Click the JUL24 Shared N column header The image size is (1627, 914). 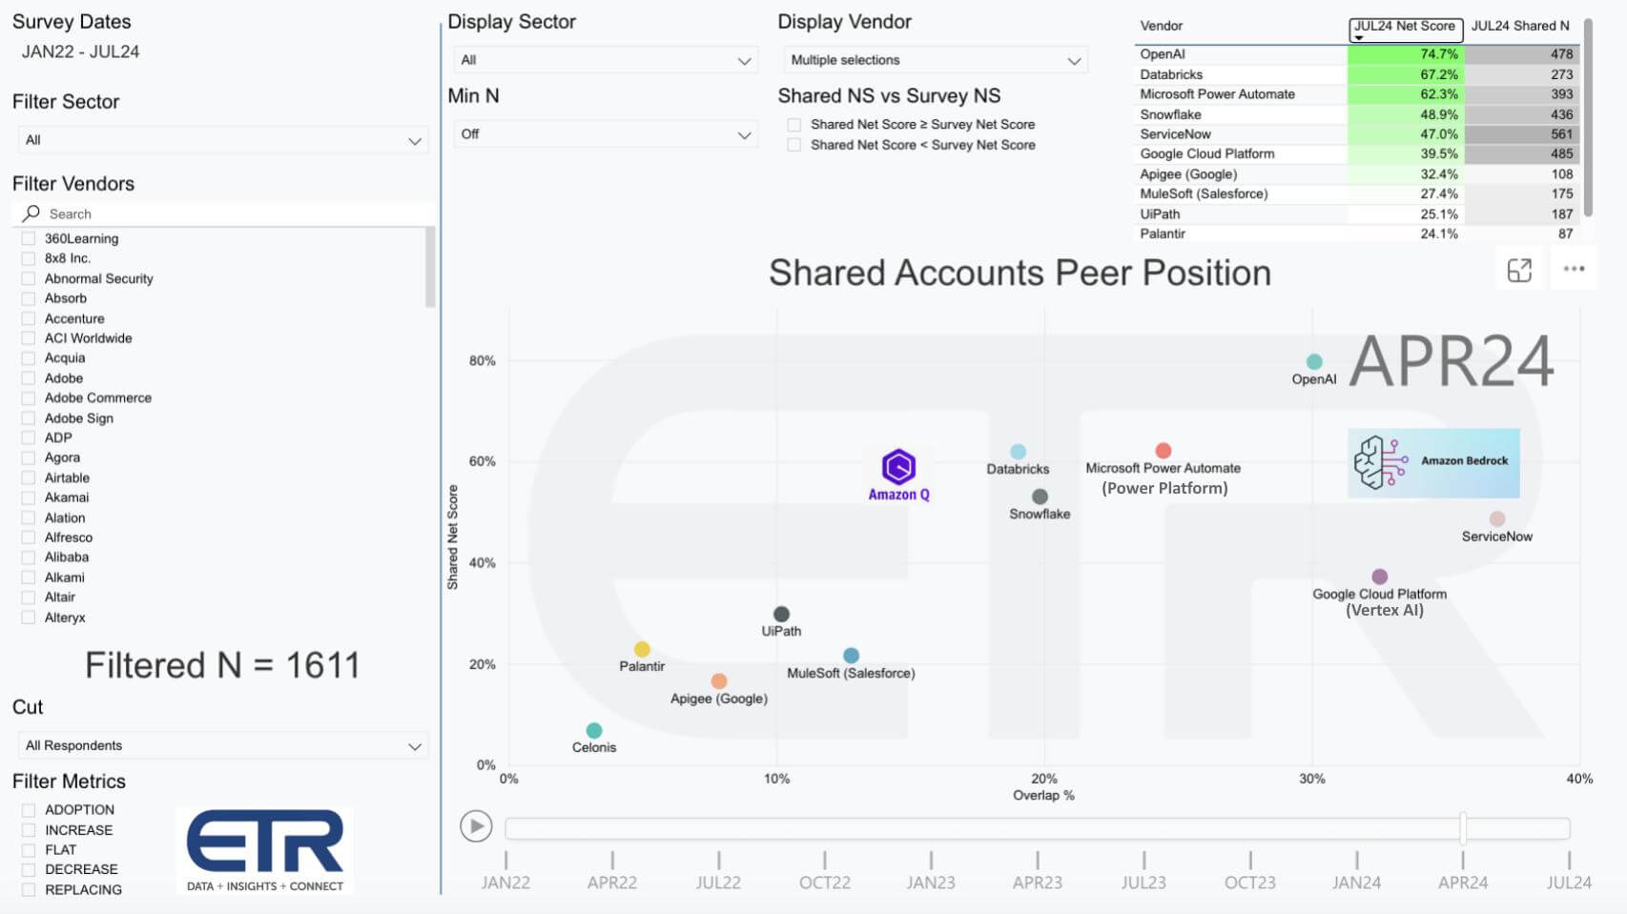pos(1519,27)
